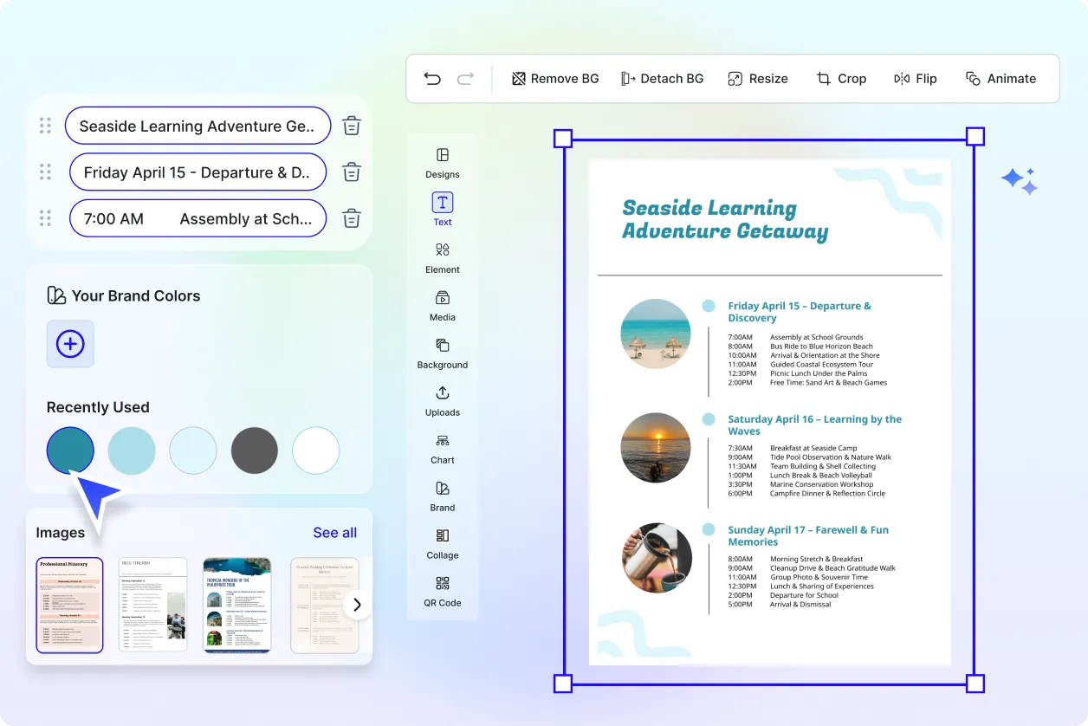
Task: Switch to the Brand tab
Action: pyautogui.click(x=442, y=496)
